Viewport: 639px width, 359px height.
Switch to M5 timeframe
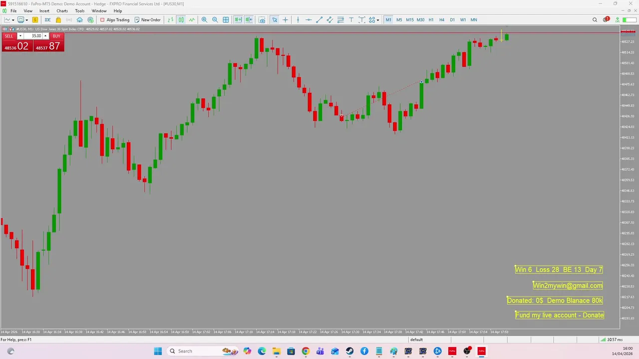(399, 20)
